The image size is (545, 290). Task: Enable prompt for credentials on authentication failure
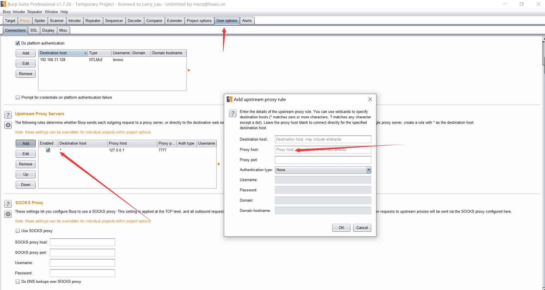pyautogui.click(x=18, y=97)
